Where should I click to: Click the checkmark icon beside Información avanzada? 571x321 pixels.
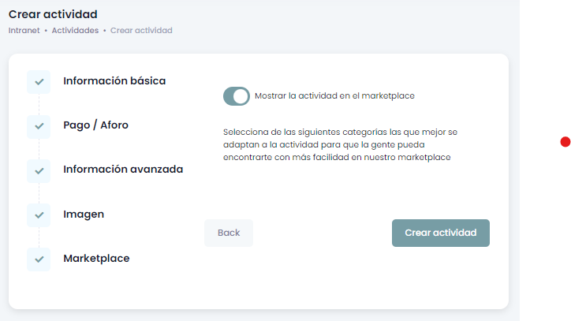39,170
